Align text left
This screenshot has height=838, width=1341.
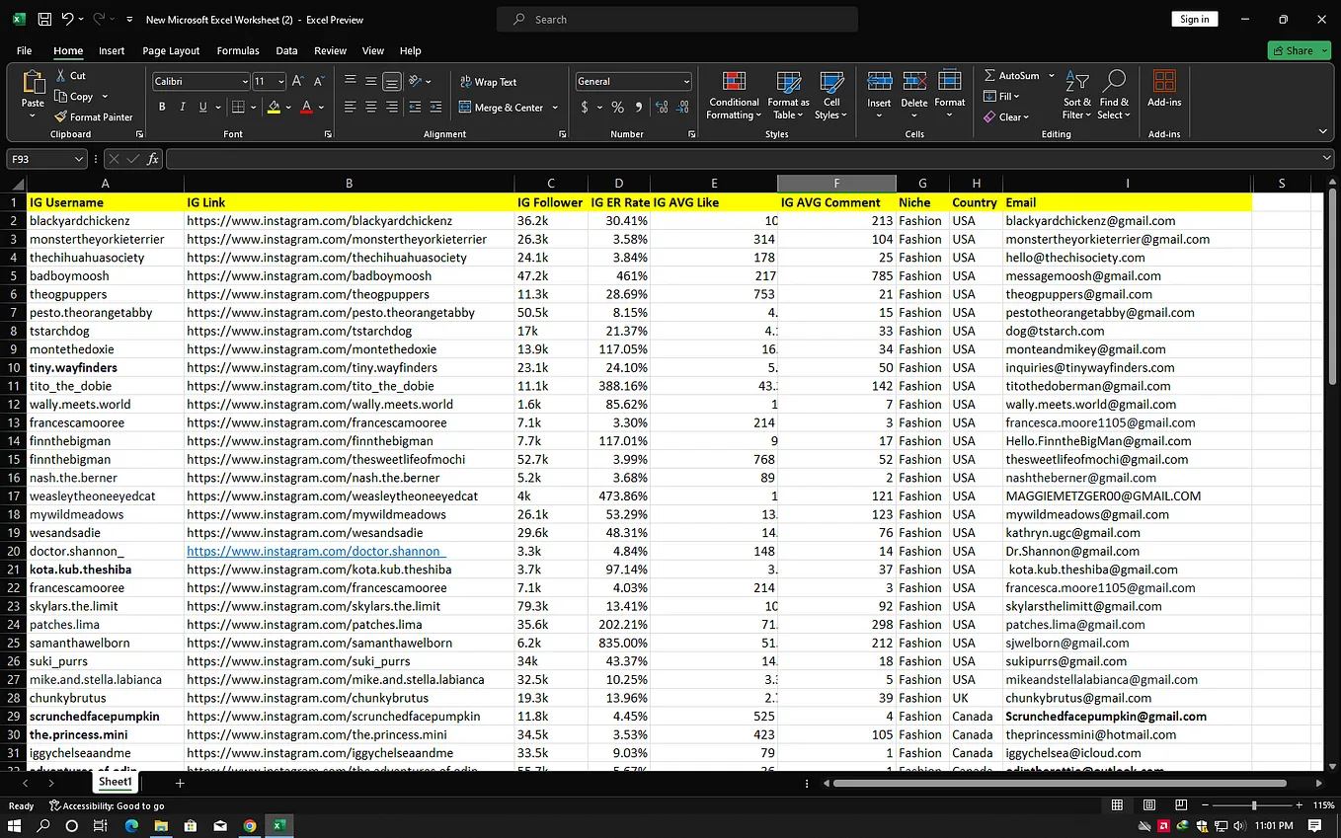[351, 107]
